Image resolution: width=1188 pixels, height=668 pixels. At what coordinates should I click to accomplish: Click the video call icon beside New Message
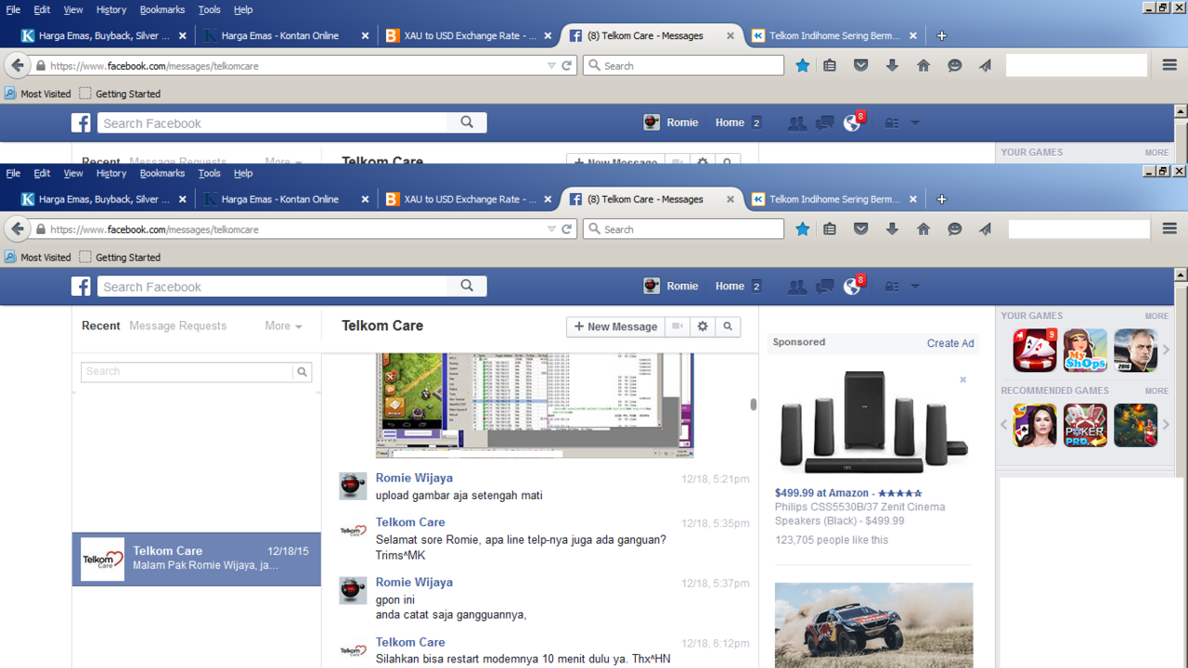coord(678,327)
